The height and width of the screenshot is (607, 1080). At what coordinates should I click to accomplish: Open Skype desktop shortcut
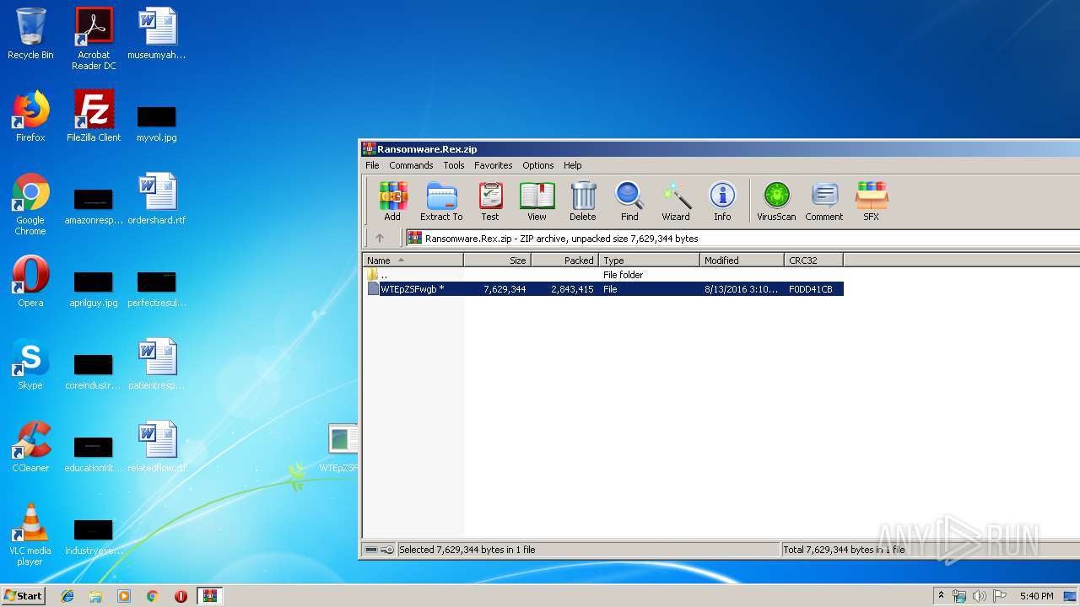tap(30, 364)
